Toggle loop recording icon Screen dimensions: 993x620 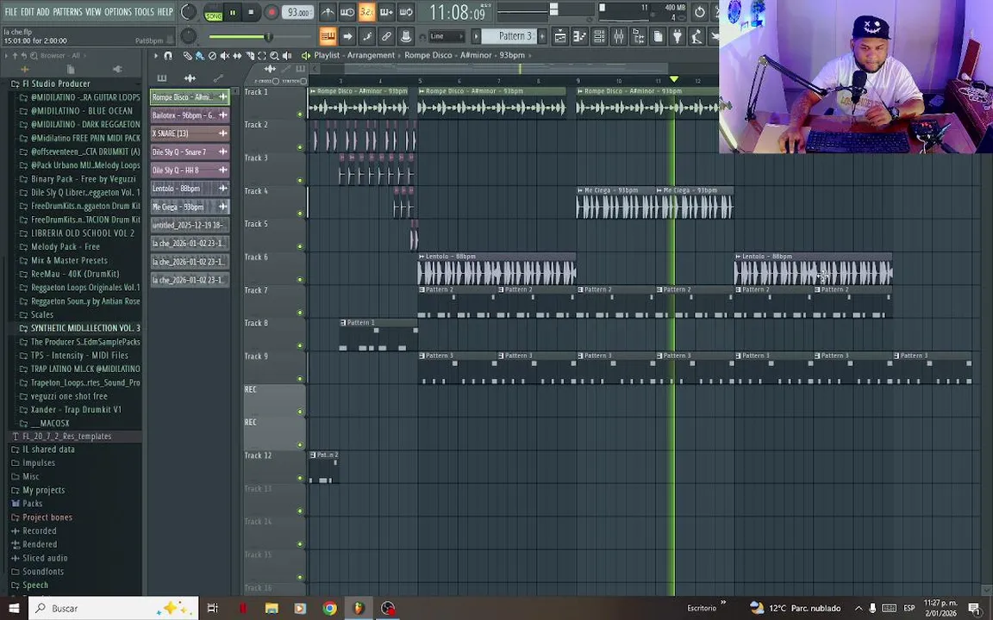(406, 12)
